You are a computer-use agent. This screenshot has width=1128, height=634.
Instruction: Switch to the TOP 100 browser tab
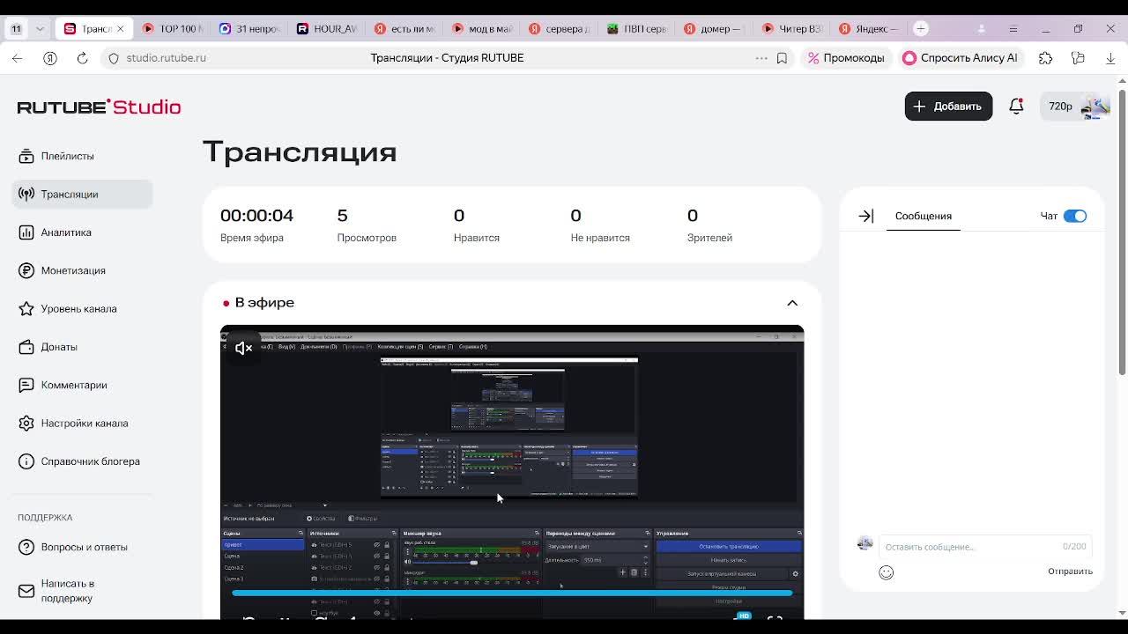[x=172, y=29]
